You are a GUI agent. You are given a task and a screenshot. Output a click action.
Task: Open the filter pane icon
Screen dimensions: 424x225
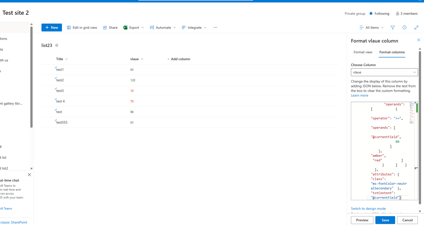pyautogui.click(x=393, y=27)
